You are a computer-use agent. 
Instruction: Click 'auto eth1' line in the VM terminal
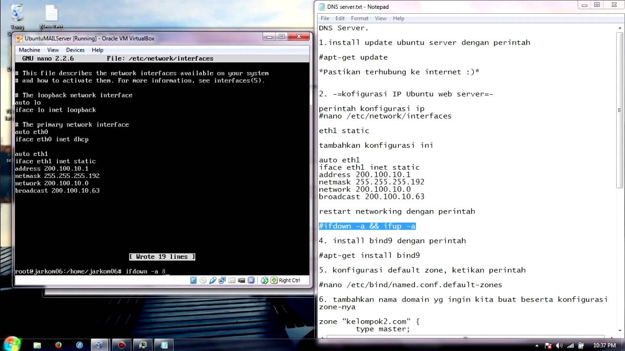[31, 154]
